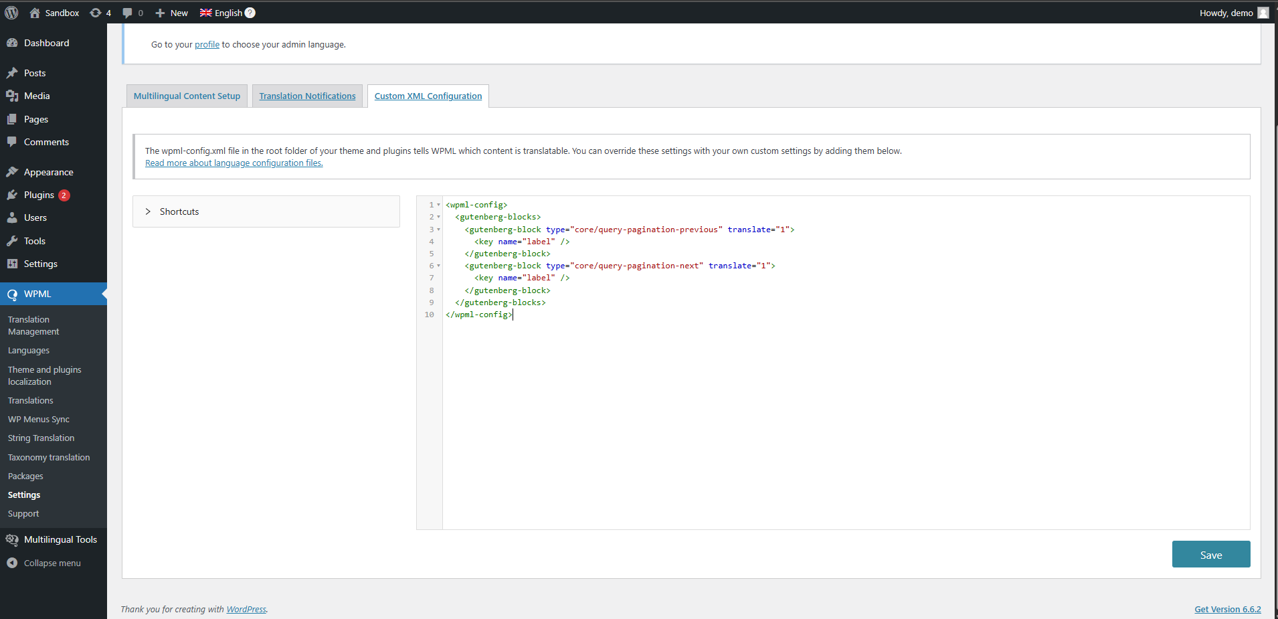The width and height of the screenshot is (1278, 619).
Task: Click the English flag language switcher
Action: pyautogui.click(x=221, y=13)
